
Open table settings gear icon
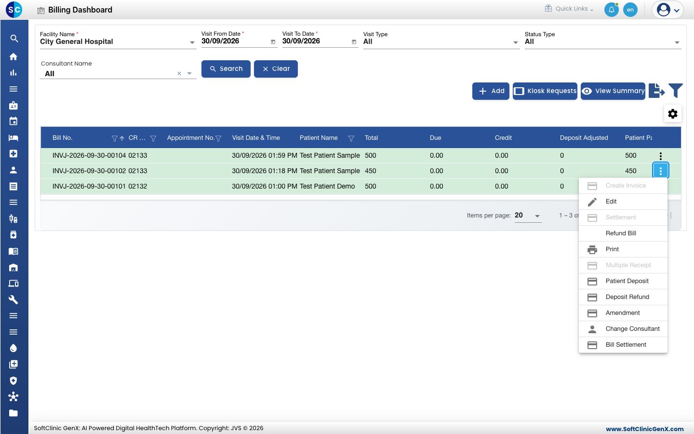click(673, 114)
